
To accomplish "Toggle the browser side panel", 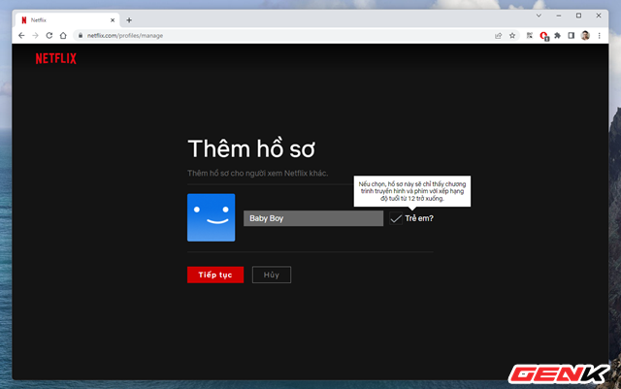I will (x=572, y=36).
